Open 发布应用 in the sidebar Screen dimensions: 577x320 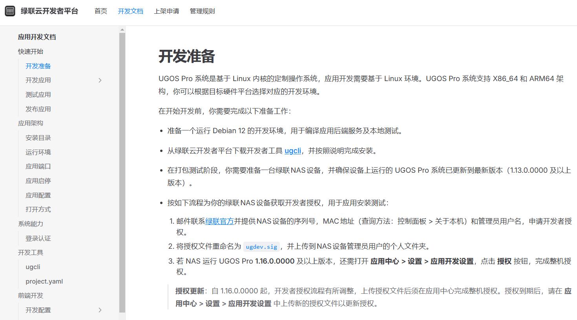(38, 109)
